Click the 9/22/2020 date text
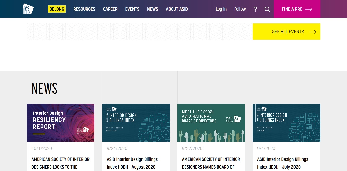Screen dimensions: 347x171 tap(192, 148)
